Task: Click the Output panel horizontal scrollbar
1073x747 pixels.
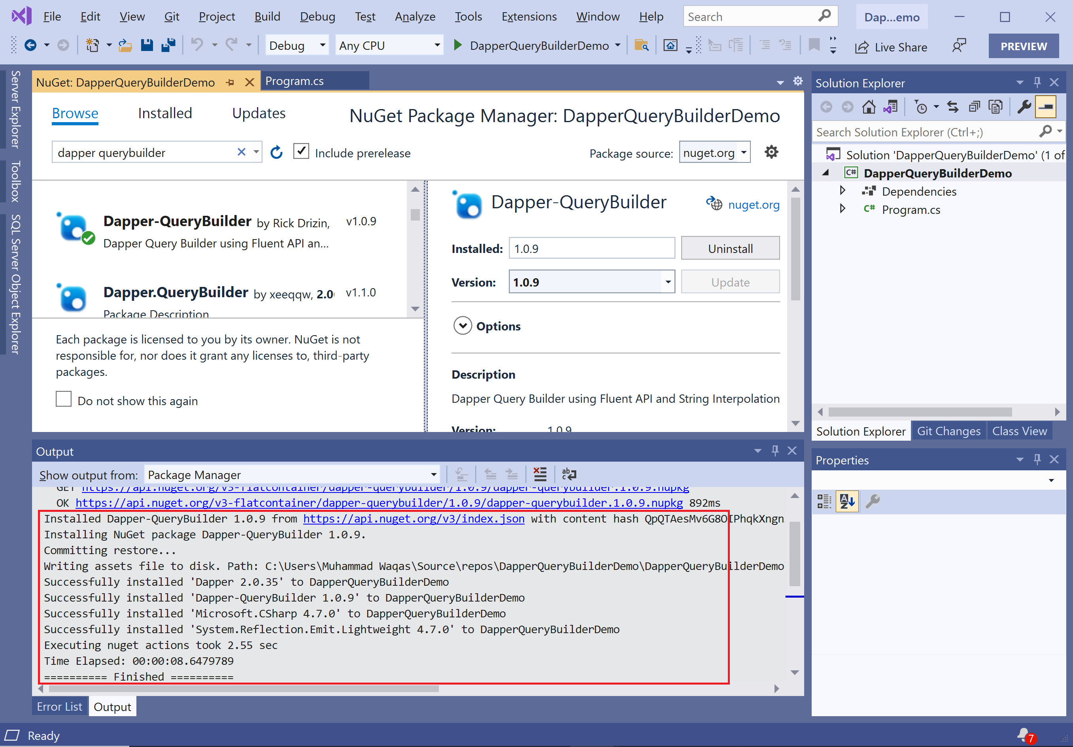Action: pyautogui.click(x=243, y=689)
